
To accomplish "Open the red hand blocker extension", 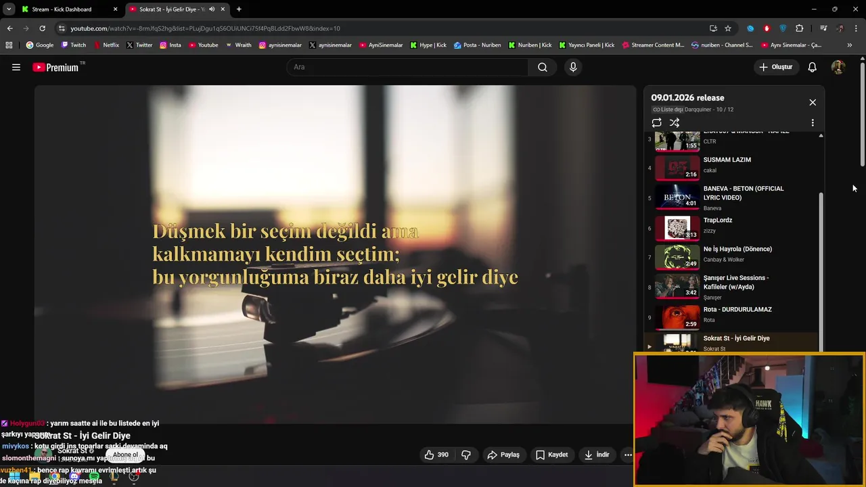I will [x=767, y=28].
